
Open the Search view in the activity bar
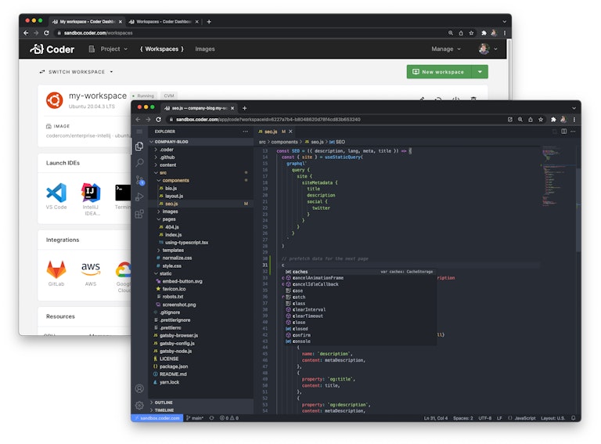click(x=139, y=163)
